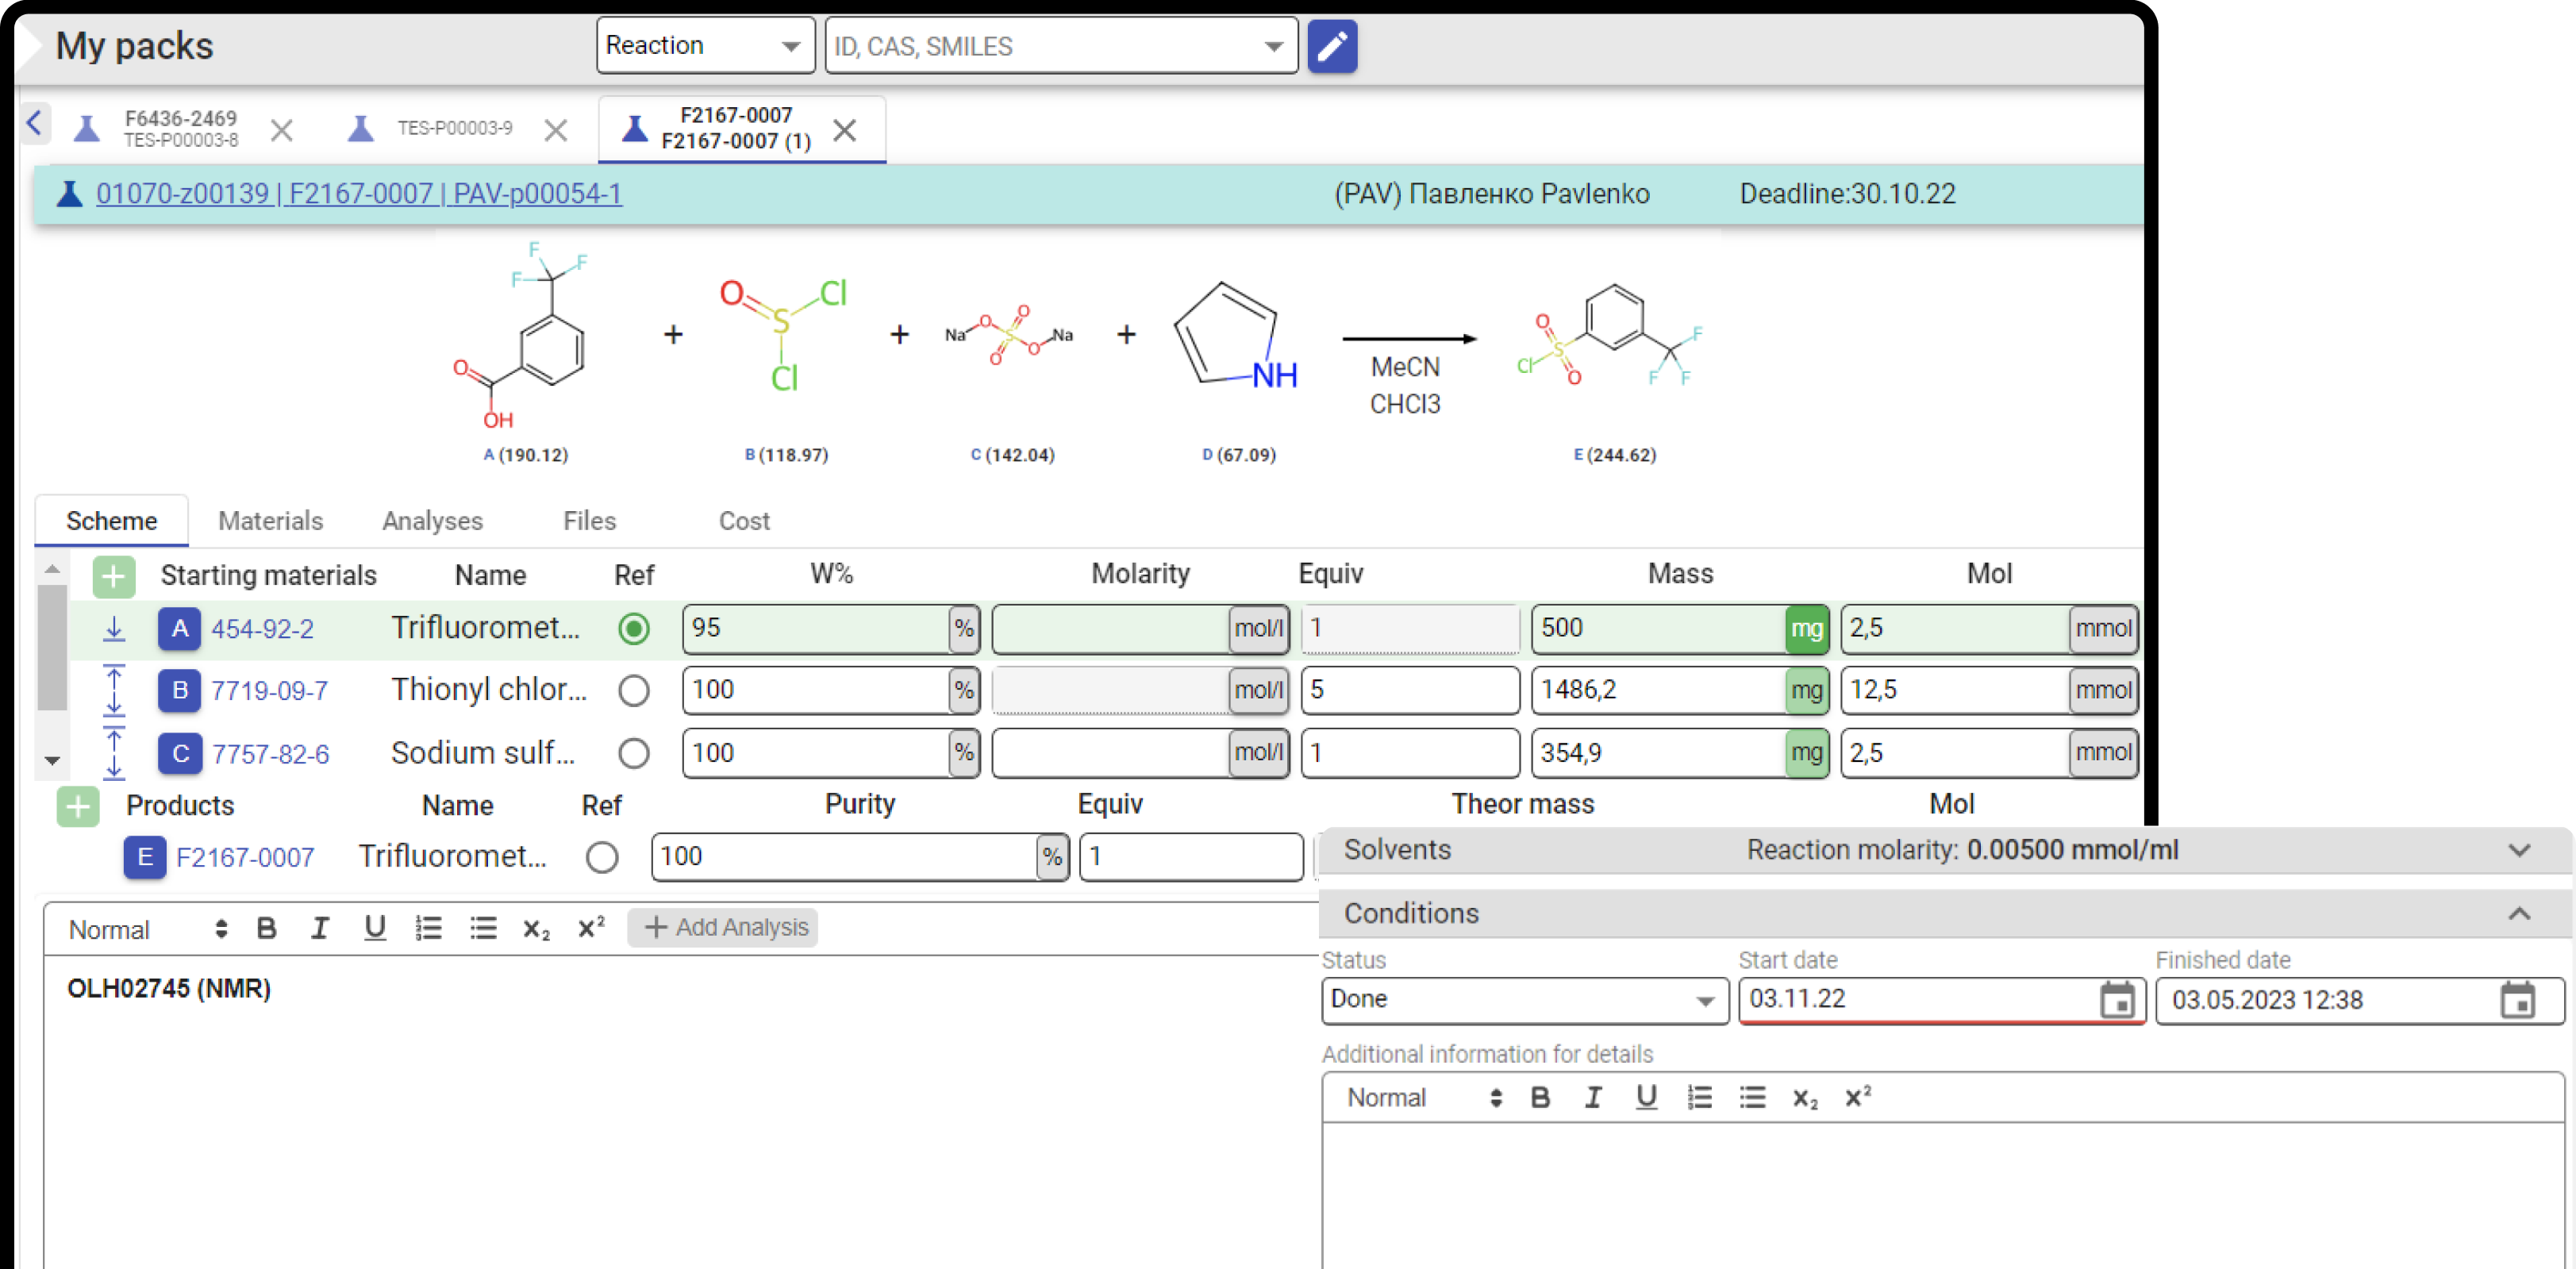Select Thionyl chloride as reference compound
2576x1269 pixels.
[x=633, y=691]
